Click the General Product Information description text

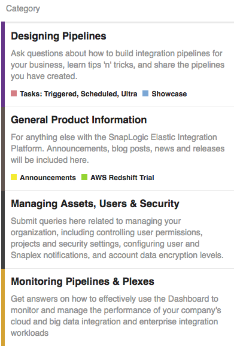click(x=117, y=148)
